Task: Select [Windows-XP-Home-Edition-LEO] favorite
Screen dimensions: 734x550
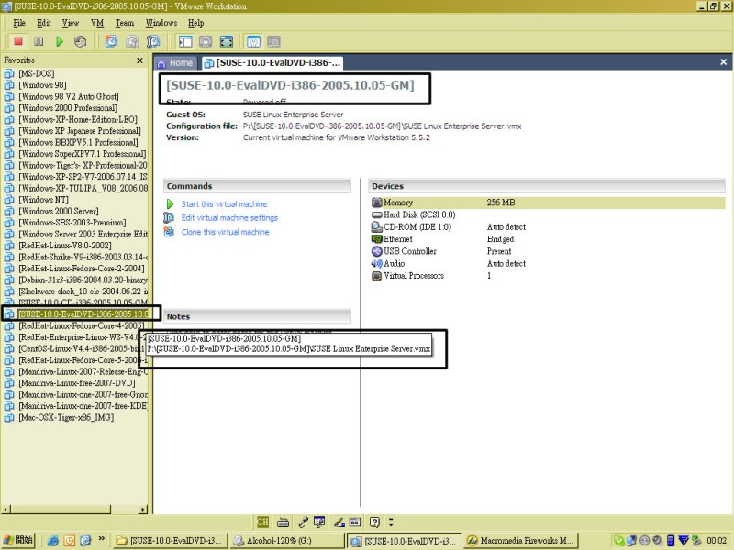Action: pos(78,119)
